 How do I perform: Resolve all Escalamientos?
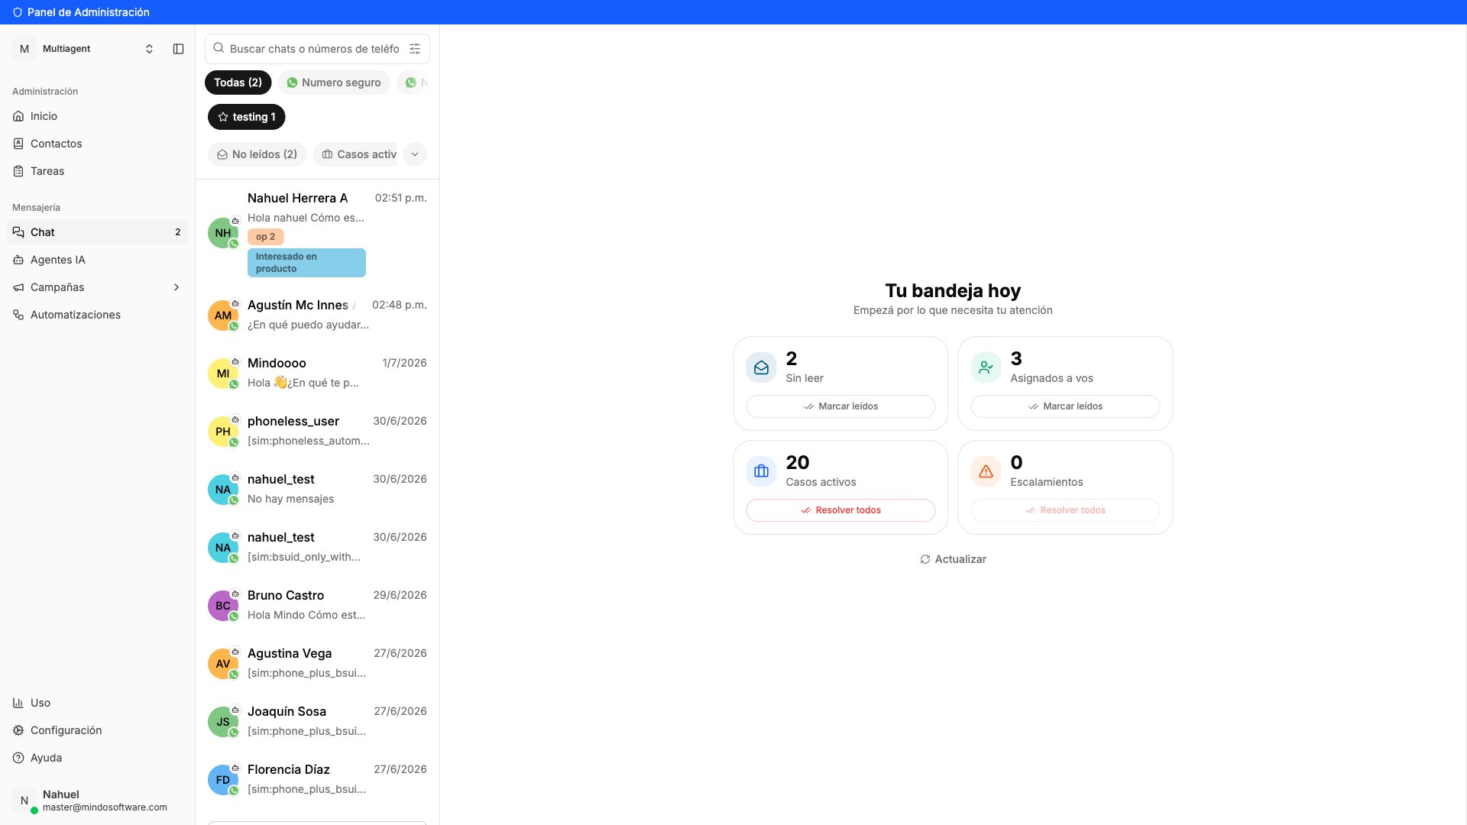pos(1065,510)
